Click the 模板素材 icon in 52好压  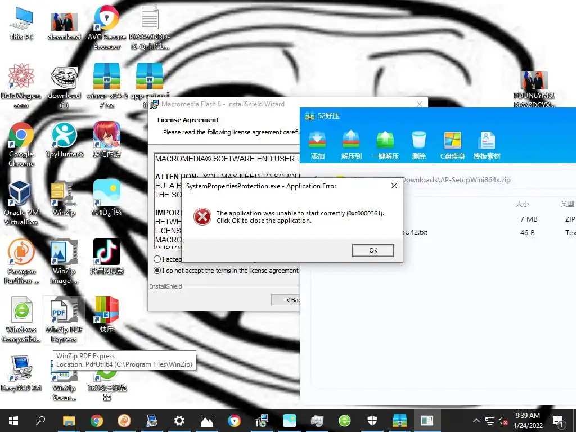(487, 145)
